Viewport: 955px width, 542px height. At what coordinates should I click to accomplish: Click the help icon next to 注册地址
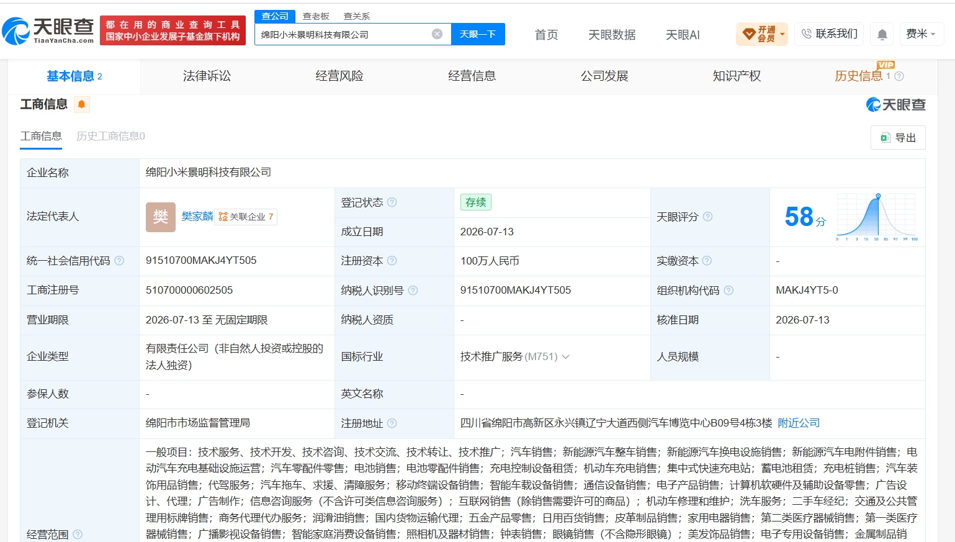tap(392, 423)
